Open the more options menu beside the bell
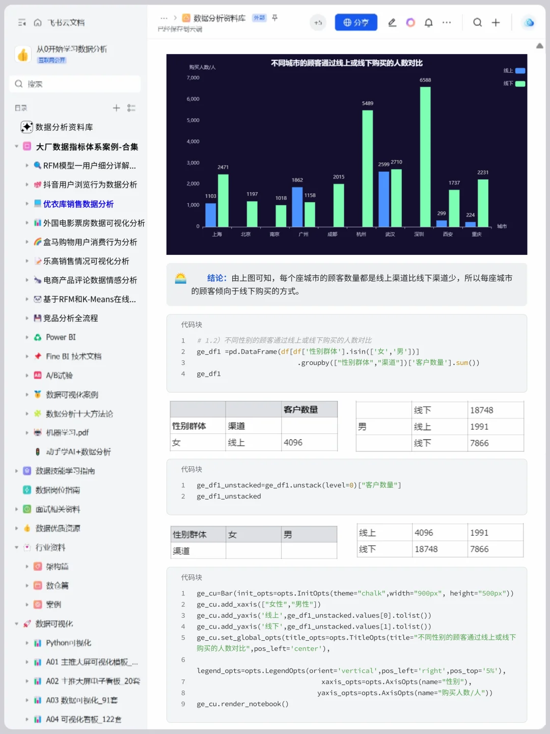Image resolution: width=550 pixels, height=734 pixels. pyautogui.click(x=447, y=22)
